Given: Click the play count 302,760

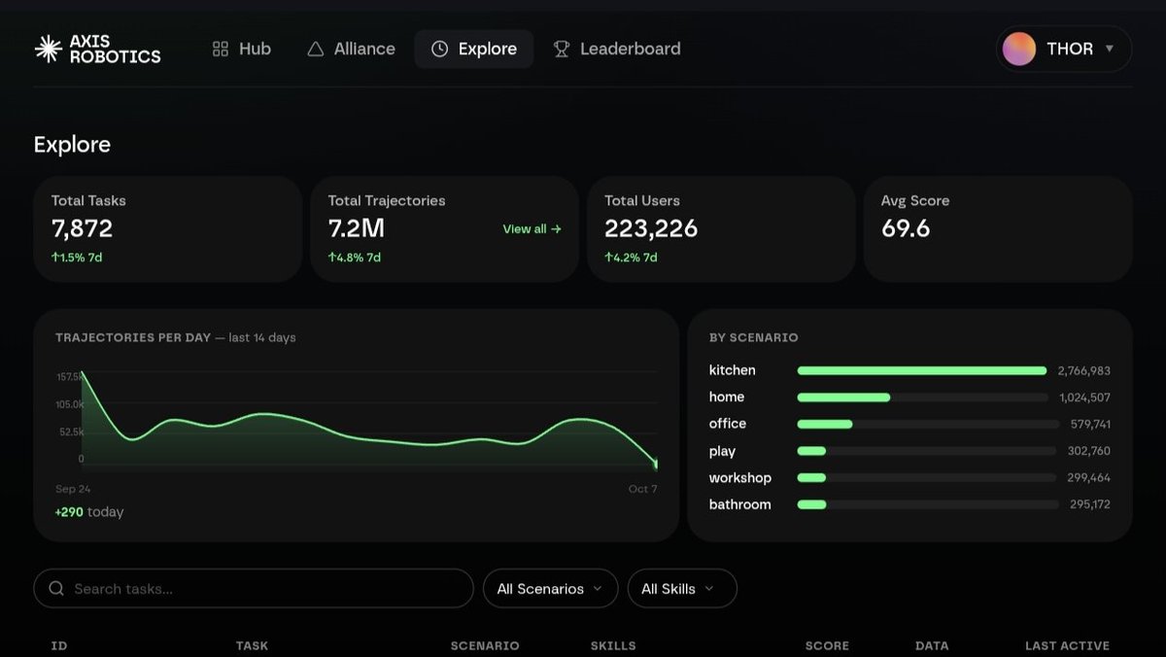Looking at the screenshot, I should pos(1088,451).
